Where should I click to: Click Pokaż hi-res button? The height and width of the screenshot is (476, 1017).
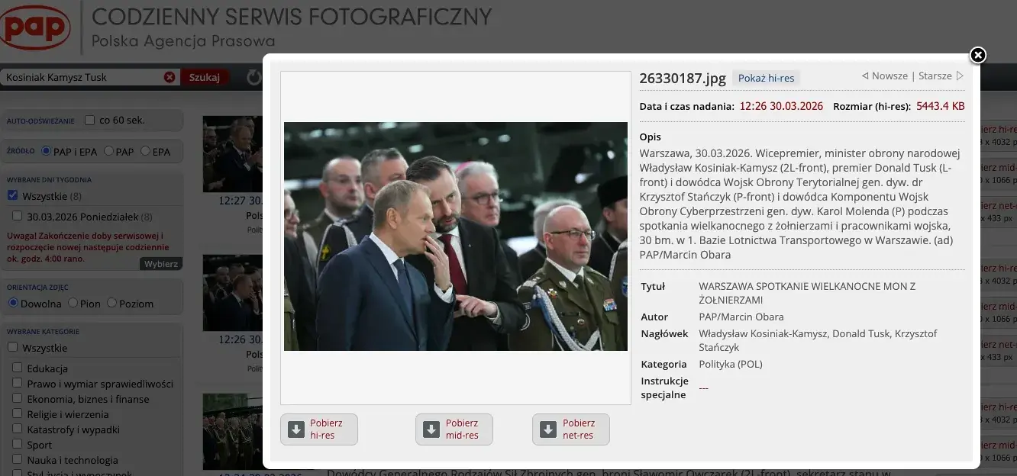click(x=766, y=78)
